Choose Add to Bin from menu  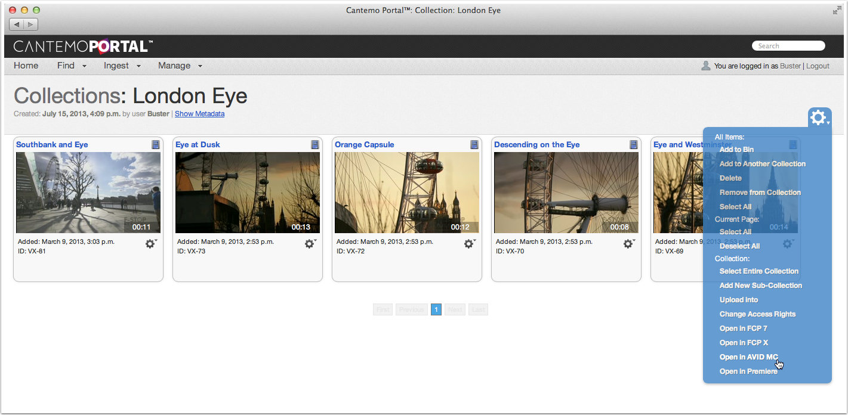tap(736, 150)
